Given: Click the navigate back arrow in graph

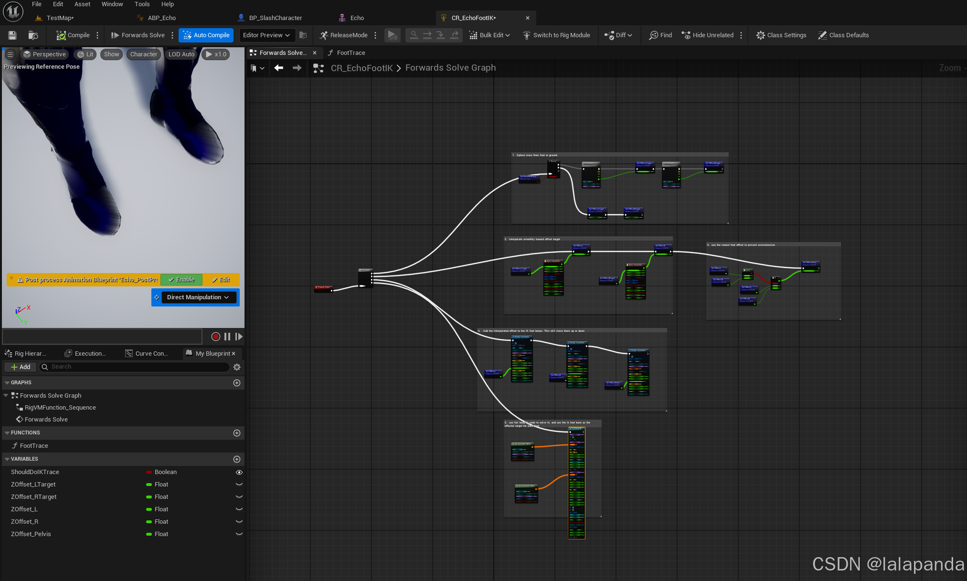Looking at the screenshot, I should click(x=279, y=68).
